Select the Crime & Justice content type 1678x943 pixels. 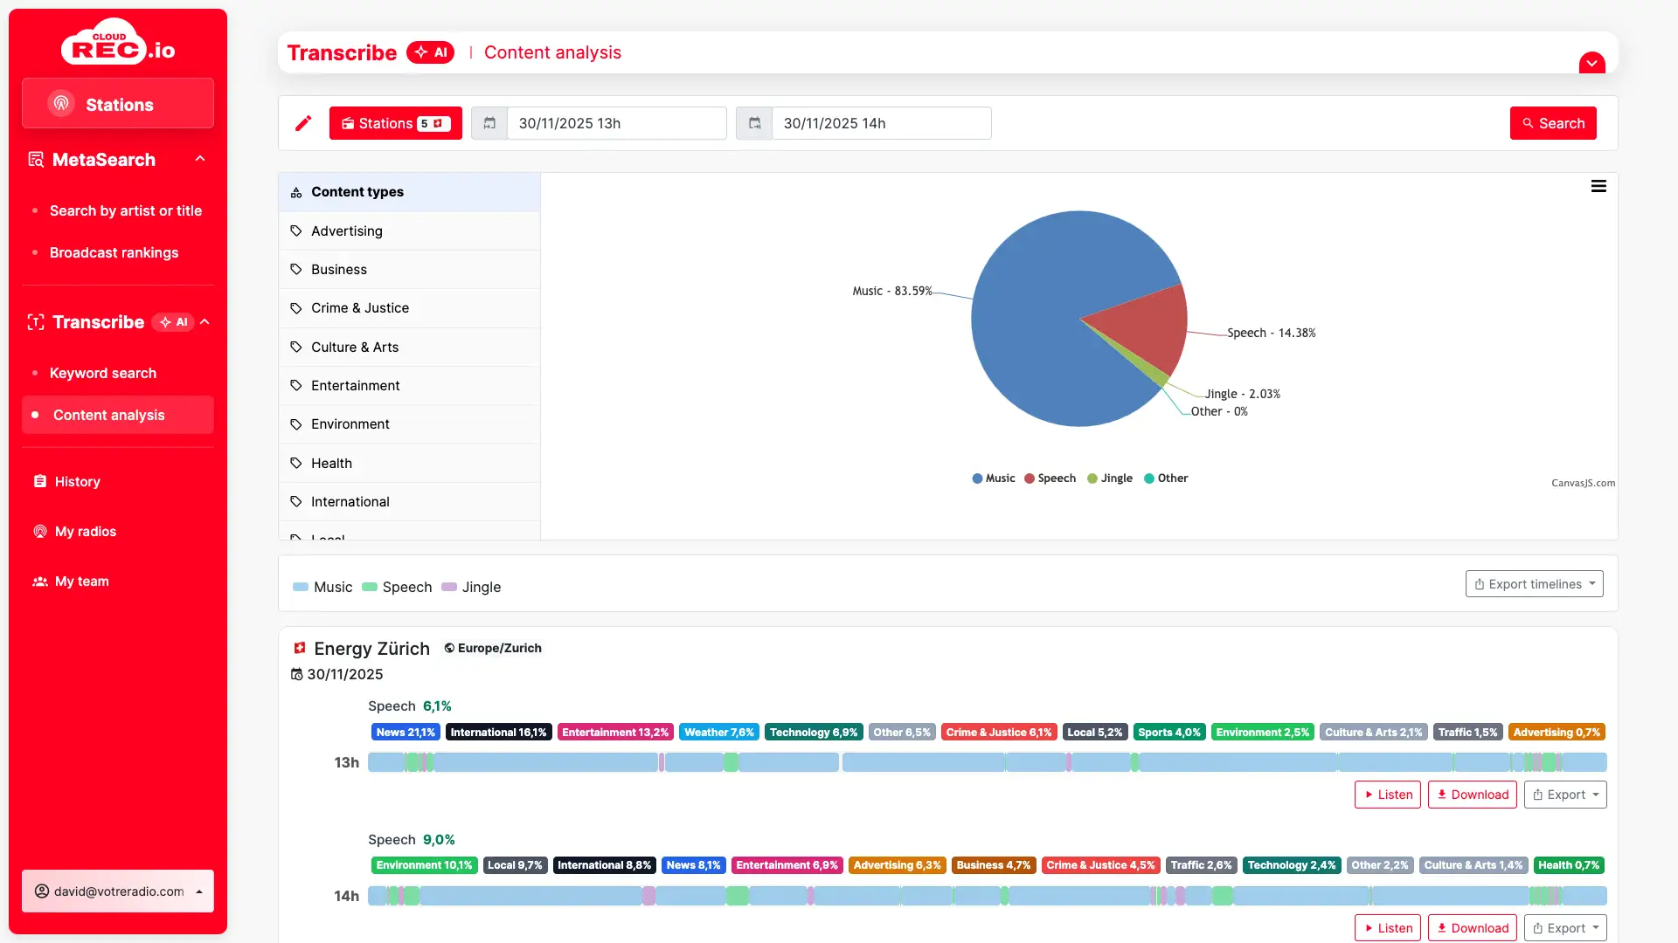point(360,308)
